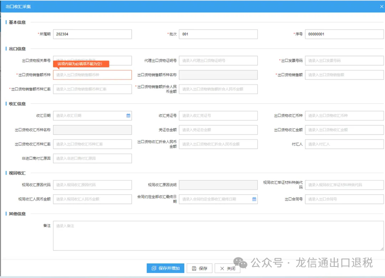Click the 关闭 button
This screenshot has height=278, width=385.
coord(227,268)
